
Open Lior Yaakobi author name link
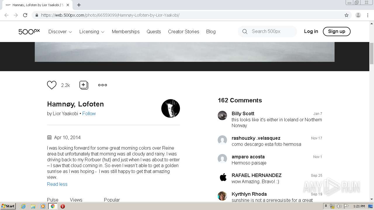click(x=65, y=113)
